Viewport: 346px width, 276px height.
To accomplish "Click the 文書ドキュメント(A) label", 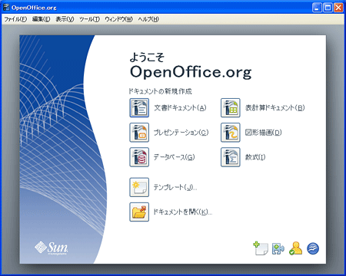I will [x=180, y=108].
